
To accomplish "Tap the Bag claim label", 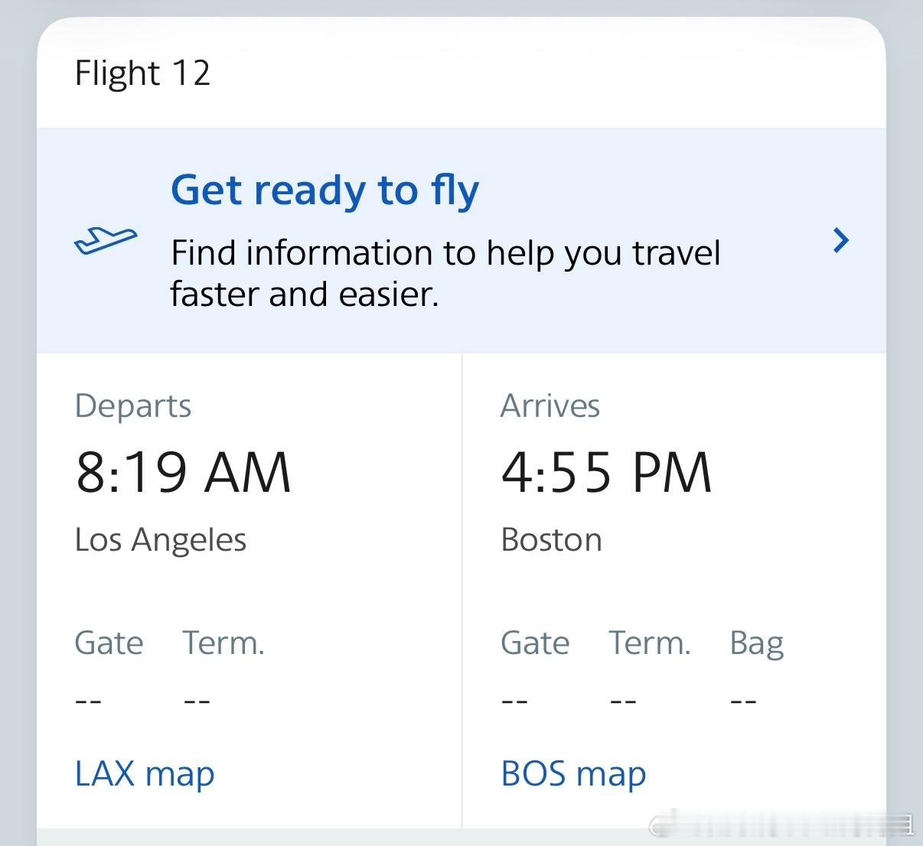I will pyautogui.click(x=756, y=643).
